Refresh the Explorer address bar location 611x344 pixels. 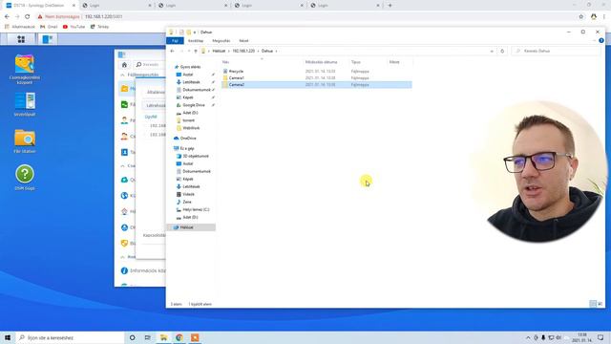click(x=502, y=51)
